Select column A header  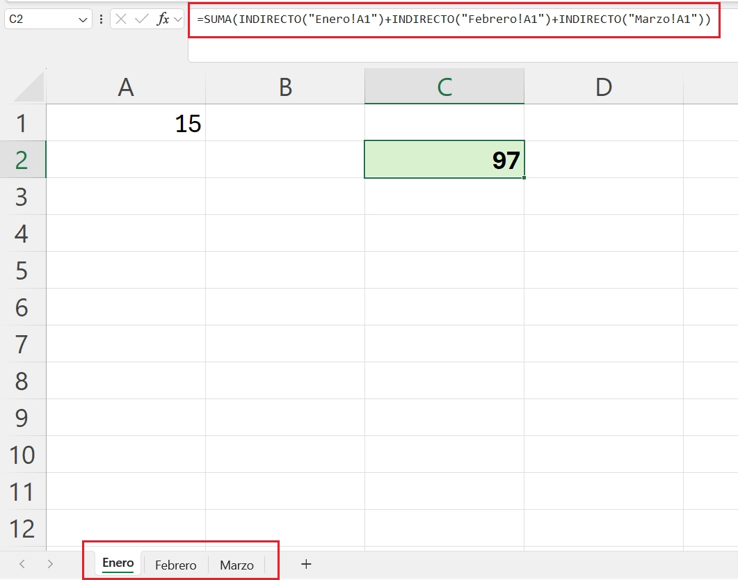pyautogui.click(x=126, y=87)
